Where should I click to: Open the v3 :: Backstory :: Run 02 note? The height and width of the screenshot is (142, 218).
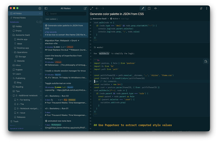tap(66, 99)
